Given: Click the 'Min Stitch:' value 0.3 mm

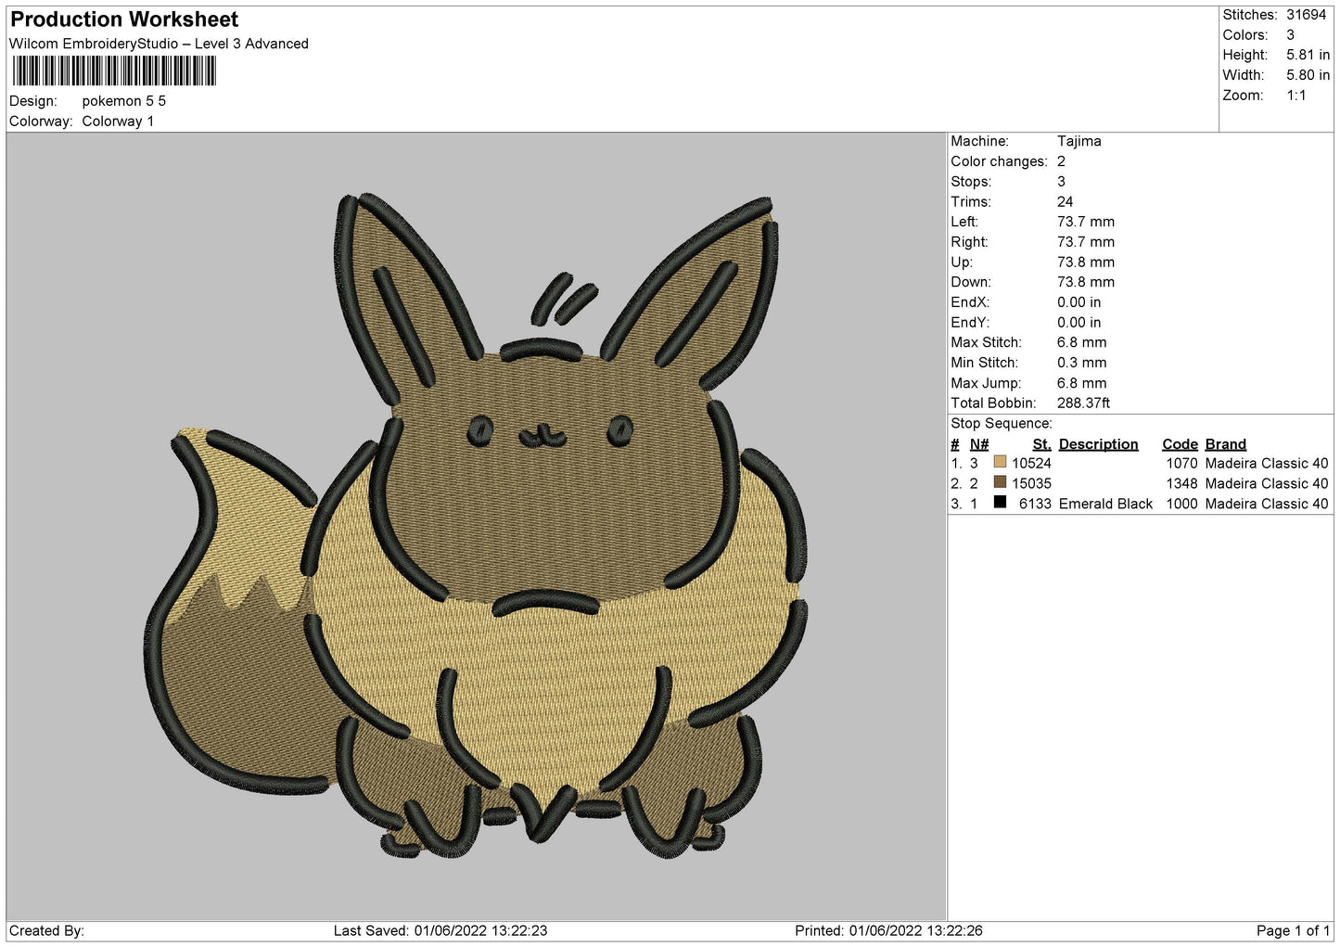Looking at the screenshot, I should click(1082, 364).
